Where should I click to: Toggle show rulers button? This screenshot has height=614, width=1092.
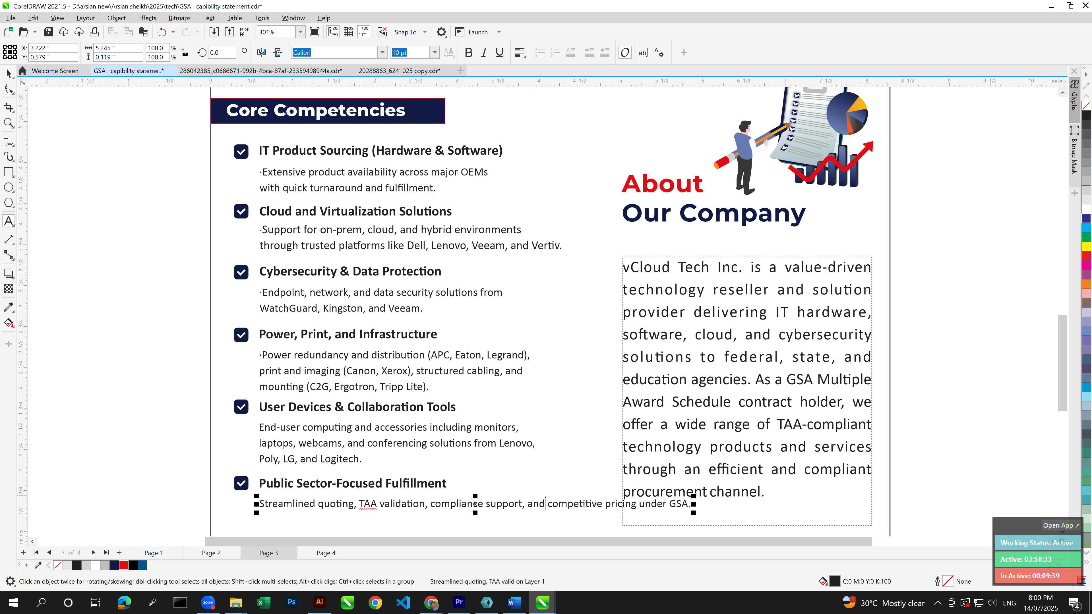pyautogui.click(x=333, y=32)
